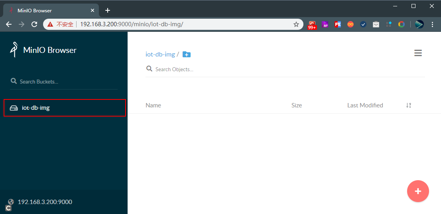Click the search objects magnifier icon

[x=149, y=69]
